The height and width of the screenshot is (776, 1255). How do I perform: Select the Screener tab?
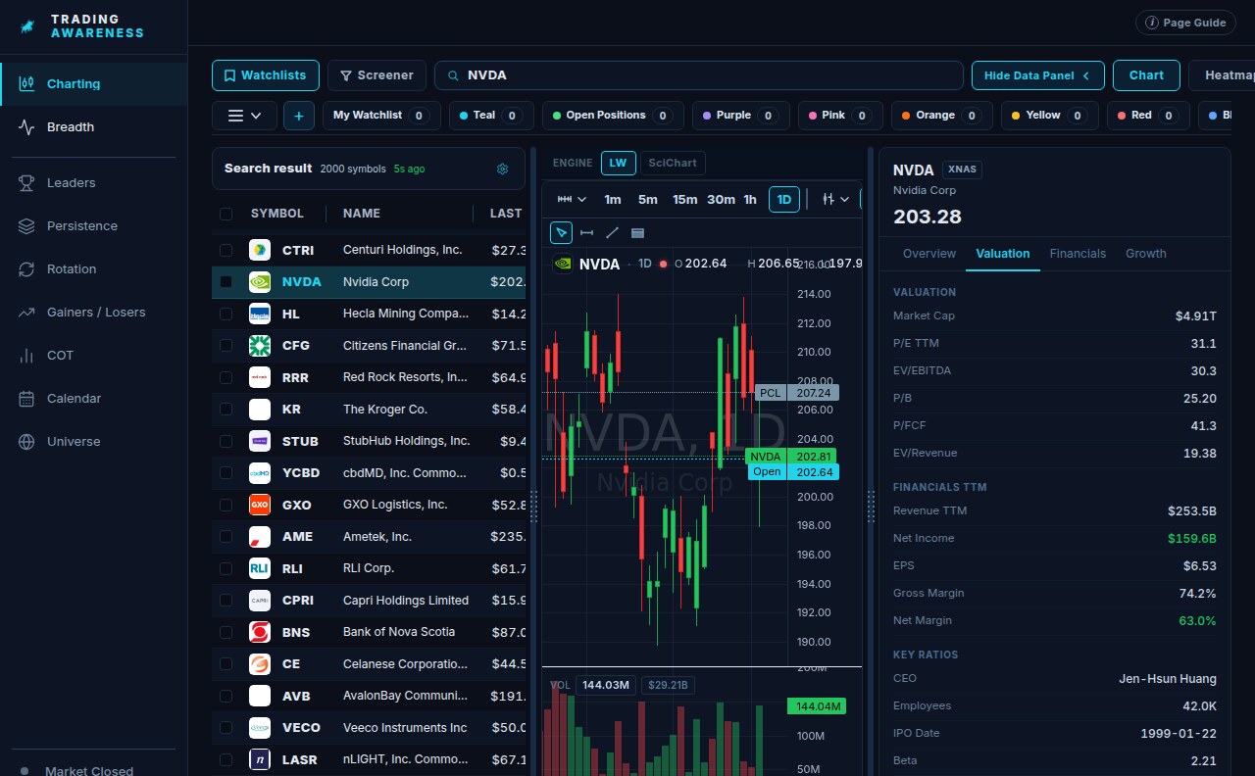[376, 75]
